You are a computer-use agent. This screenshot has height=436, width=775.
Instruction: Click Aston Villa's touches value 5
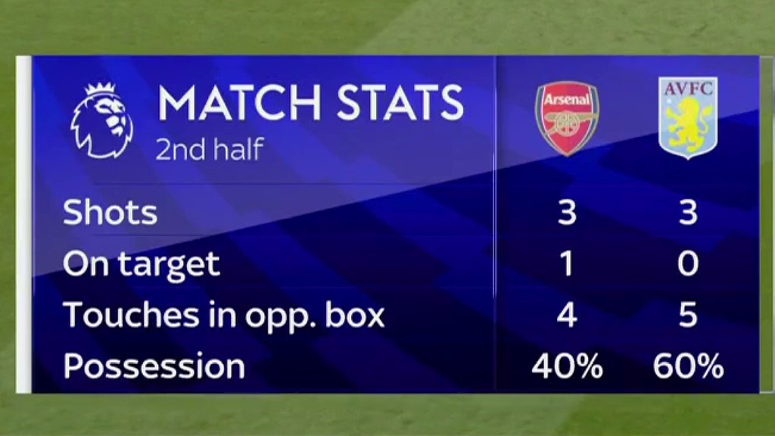click(x=688, y=315)
